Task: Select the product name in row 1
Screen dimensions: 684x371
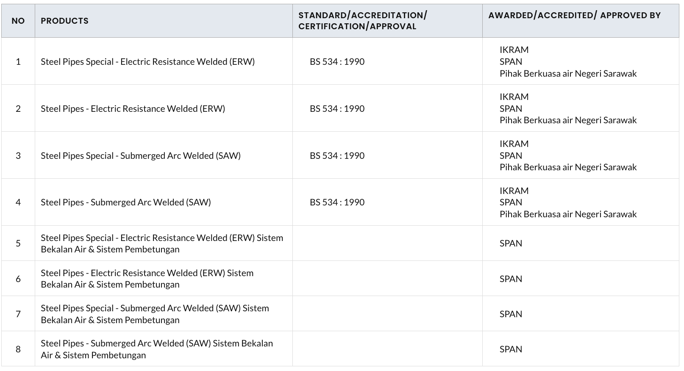Action: tap(147, 62)
